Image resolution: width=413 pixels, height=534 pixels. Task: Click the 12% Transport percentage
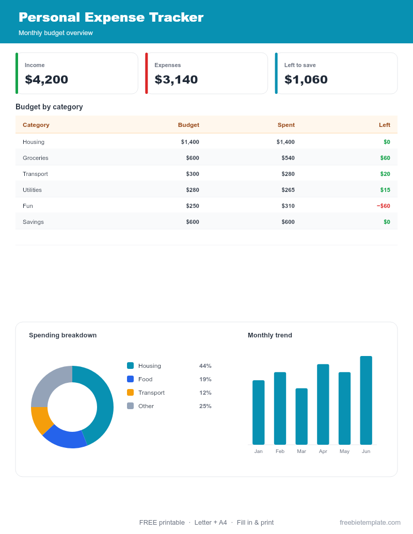[x=205, y=392]
